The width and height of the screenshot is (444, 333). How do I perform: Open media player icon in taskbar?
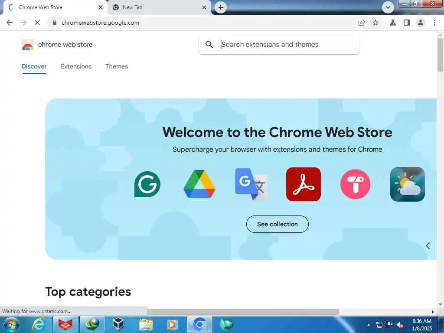coord(172,324)
